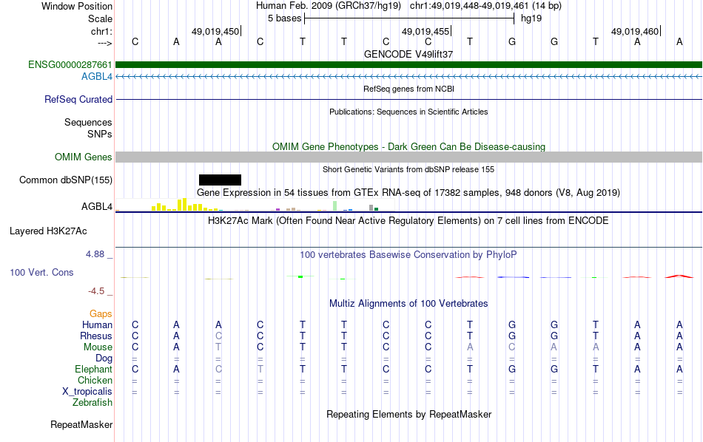The width and height of the screenshot is (703, 442).
Task: Select the RepeatMasker track label
Action: (81, 424)
